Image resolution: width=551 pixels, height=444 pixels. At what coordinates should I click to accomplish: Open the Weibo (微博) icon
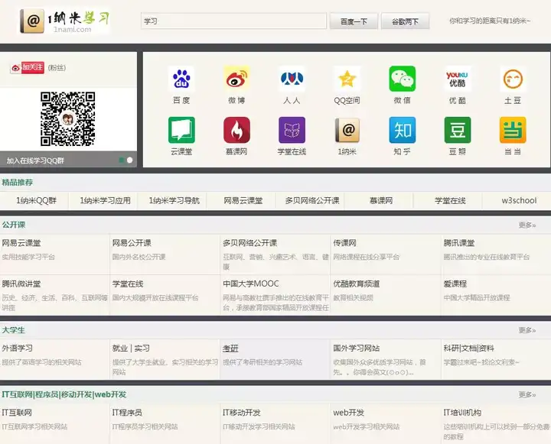click(x=236, y=79)
